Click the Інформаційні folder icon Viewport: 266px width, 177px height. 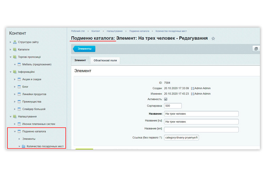(15, 72)
